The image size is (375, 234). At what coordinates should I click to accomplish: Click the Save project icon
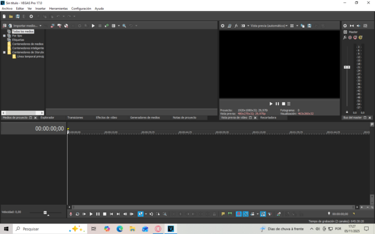[17, 16]
